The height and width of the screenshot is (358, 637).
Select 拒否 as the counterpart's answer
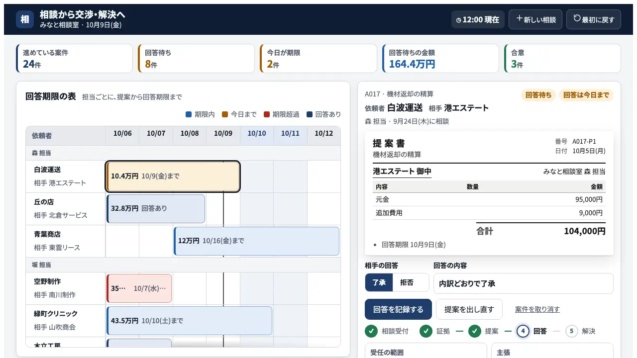point(407,282)
